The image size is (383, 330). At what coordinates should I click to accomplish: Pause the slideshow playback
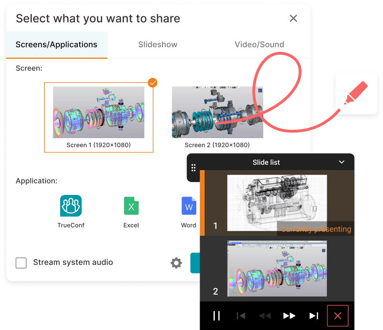coord(217,315)
